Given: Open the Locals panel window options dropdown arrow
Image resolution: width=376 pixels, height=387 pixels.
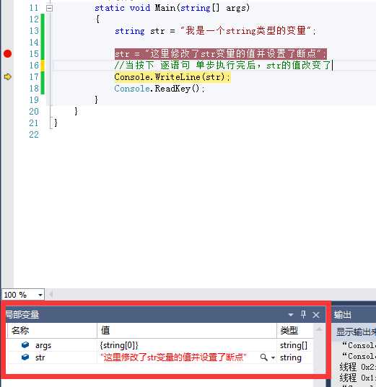Looking at the screenshot, I should point(291,315).
